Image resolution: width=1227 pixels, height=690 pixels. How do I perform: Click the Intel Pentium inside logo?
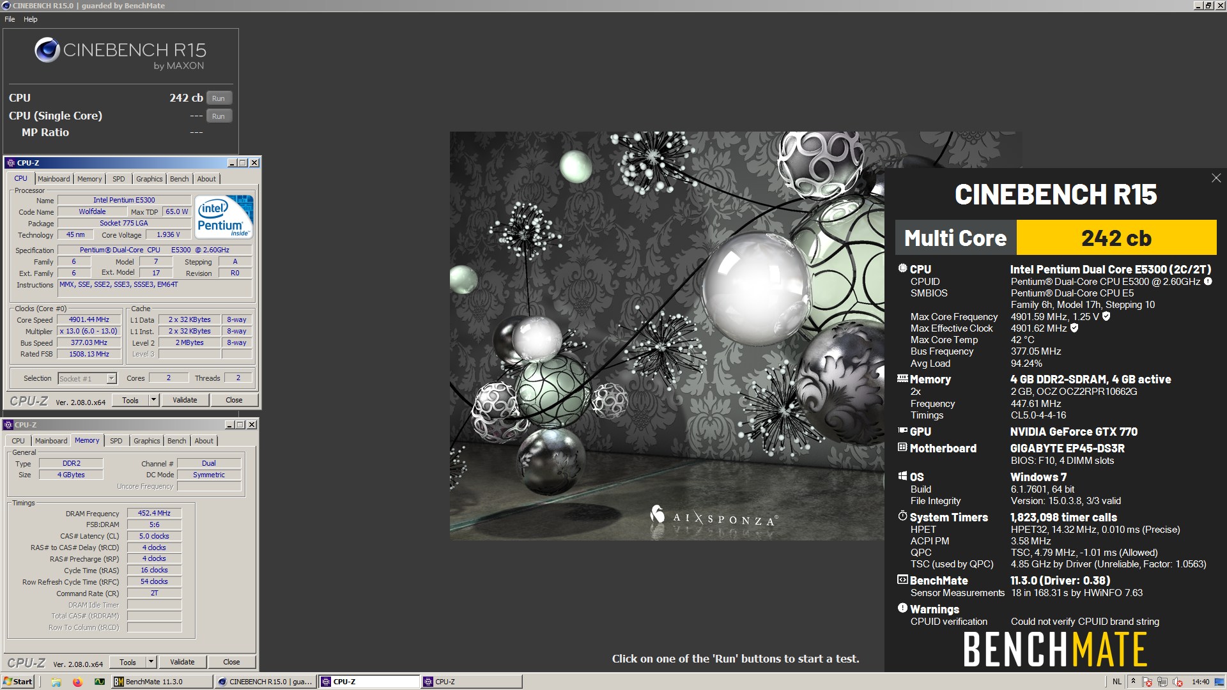[x=224, y=217]
